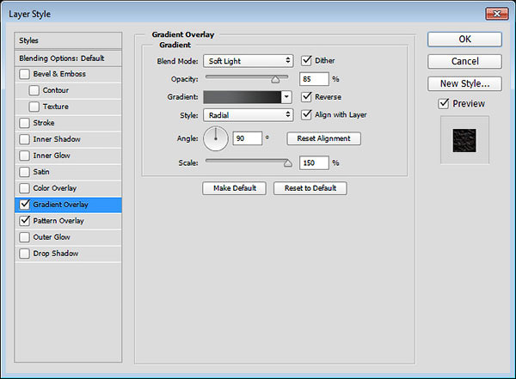The width and height of the screenshot is (516, 379).
Task: Select the Drop Shadow row label
Action: point(56,254)
